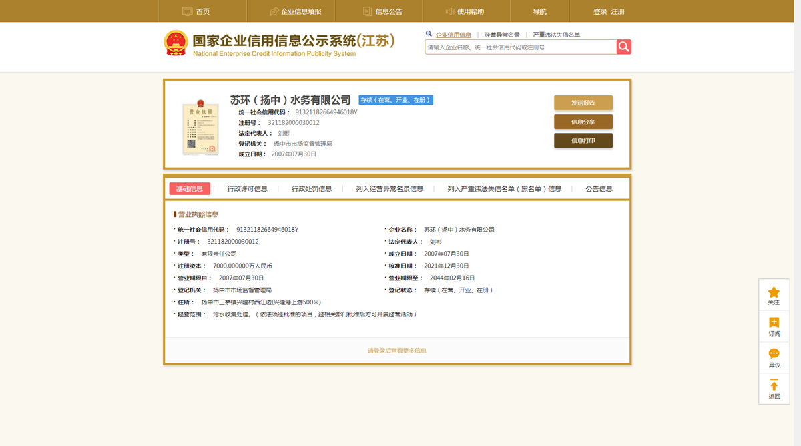Click the red magnifier search button

pos(624,47)
